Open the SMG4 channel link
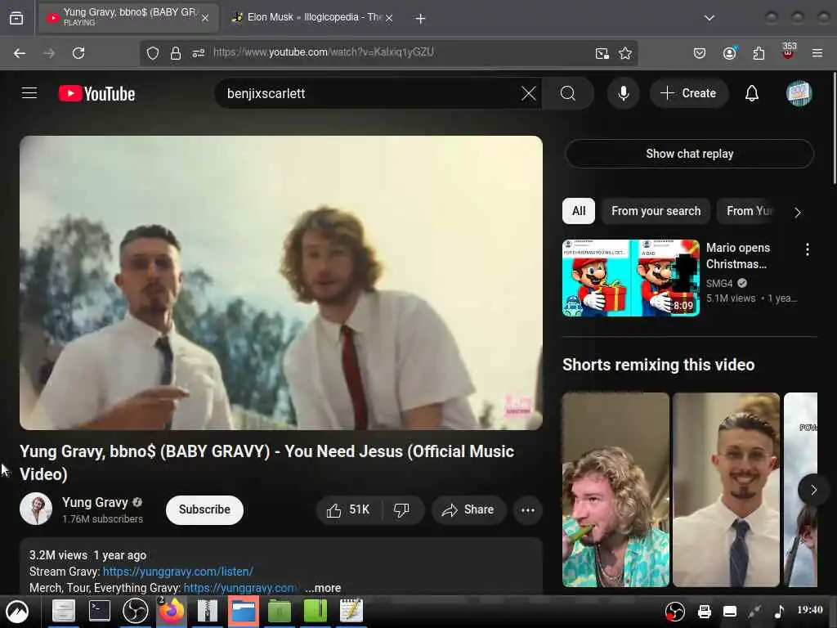The image size is (837, 628). 719,283
